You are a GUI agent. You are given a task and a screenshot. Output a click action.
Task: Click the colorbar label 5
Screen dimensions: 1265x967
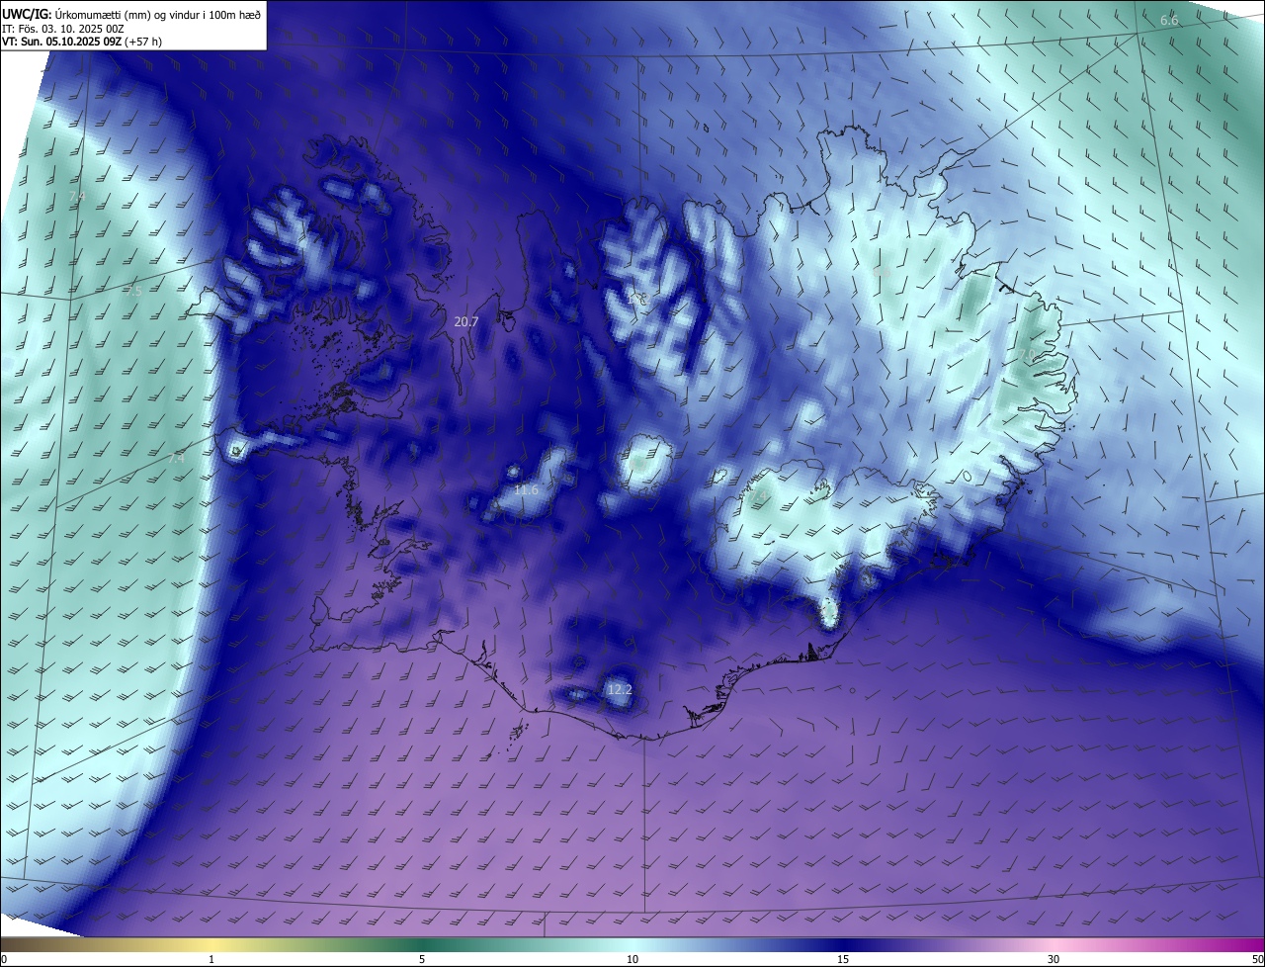point(422,959)
